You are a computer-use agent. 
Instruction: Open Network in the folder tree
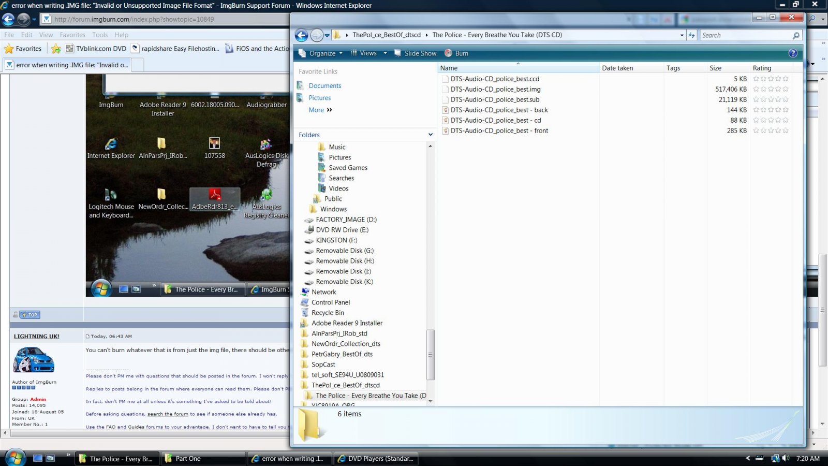[323, 292]
